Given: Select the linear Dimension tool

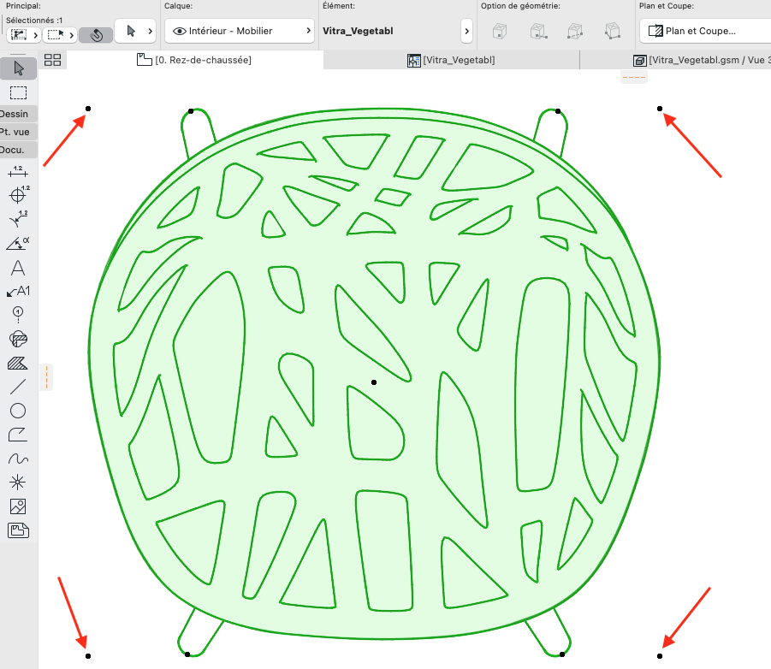Looking at the screenshot, I should [18, 172].
